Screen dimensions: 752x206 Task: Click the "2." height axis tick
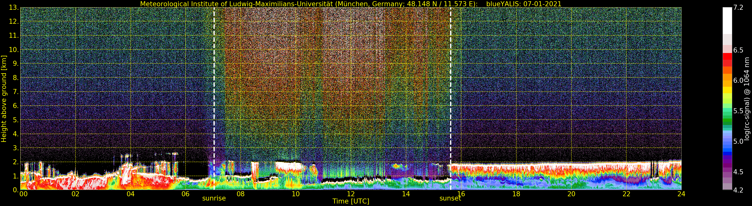[x=16, y=162]
